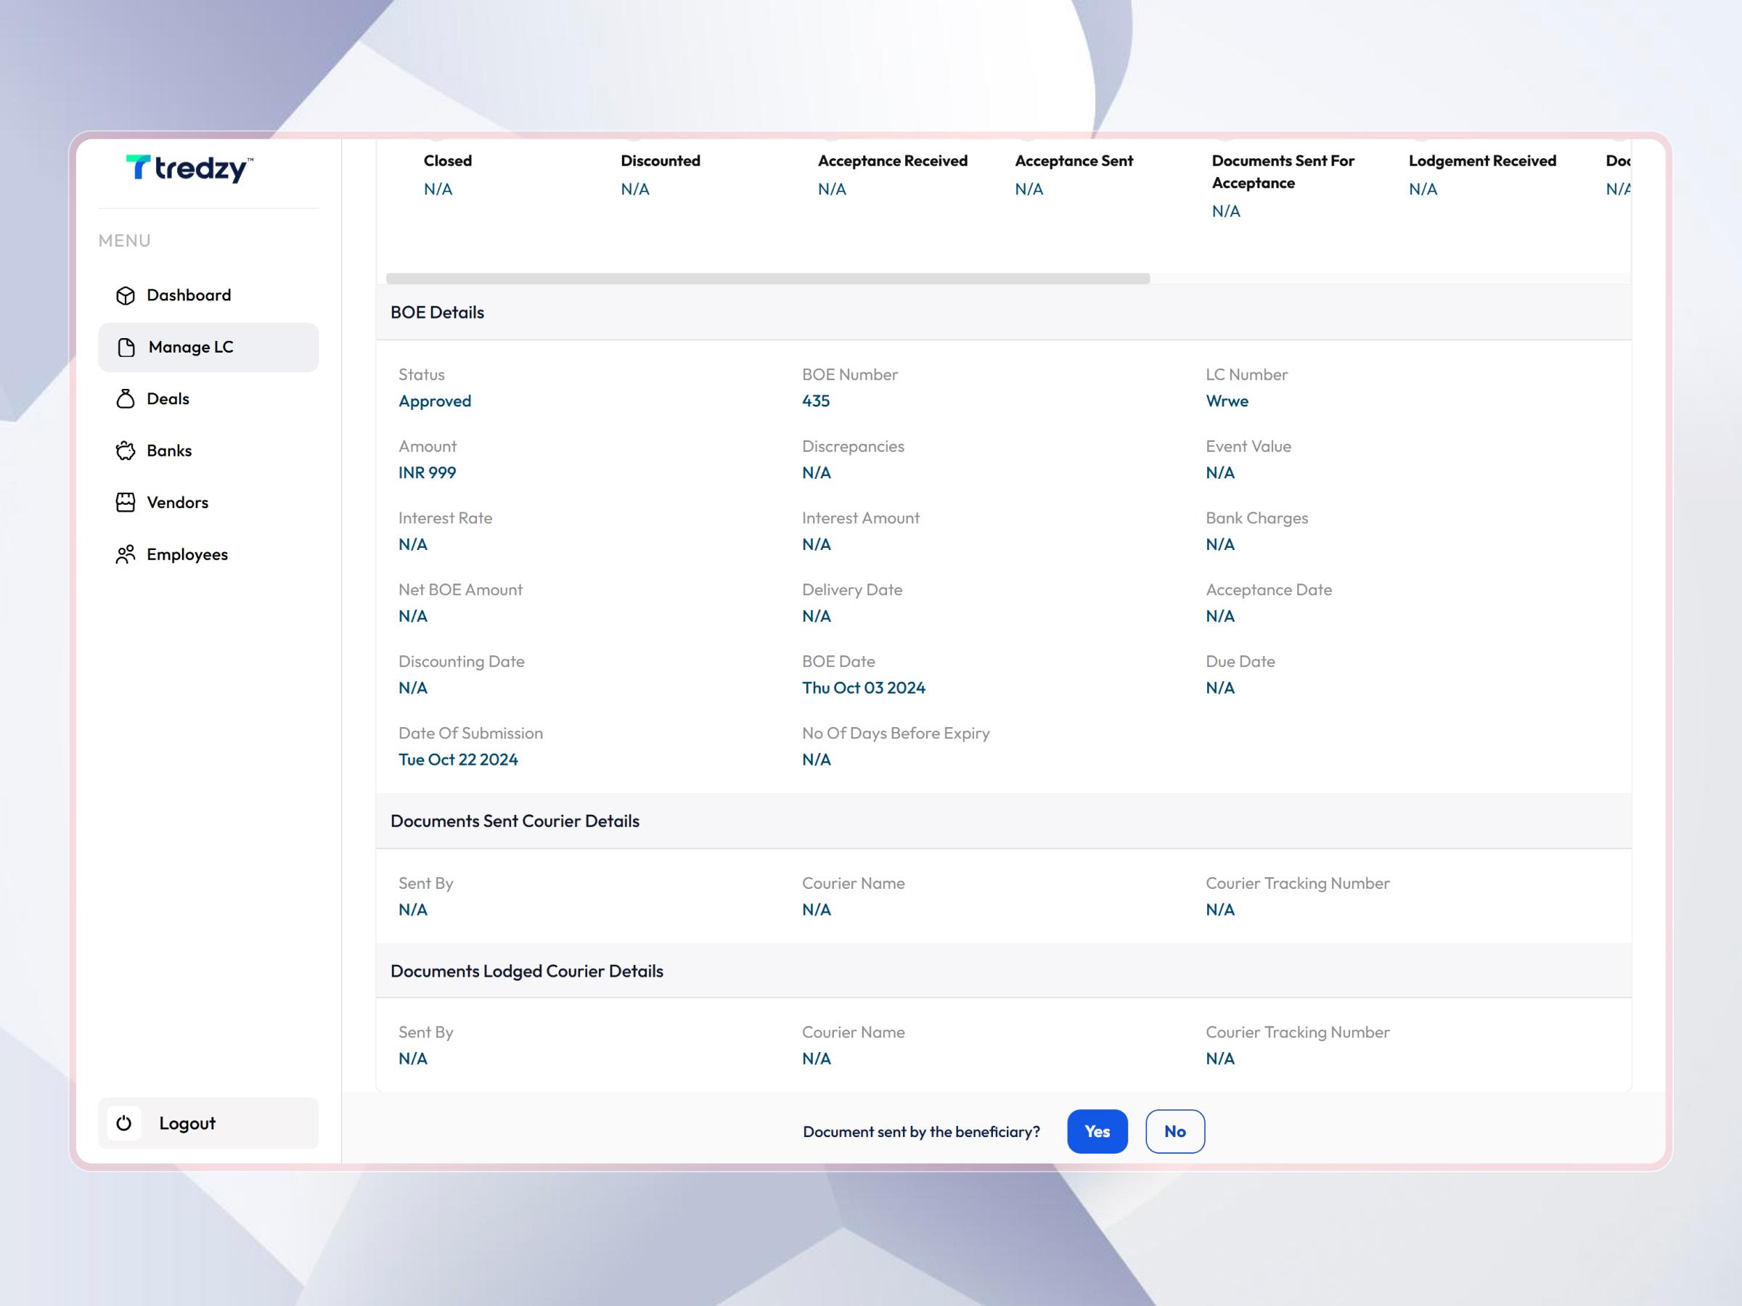Click the Deals money bag icon
Image resolution: width=1742 pixels, height=1306 pixels.
click(126, 398)
